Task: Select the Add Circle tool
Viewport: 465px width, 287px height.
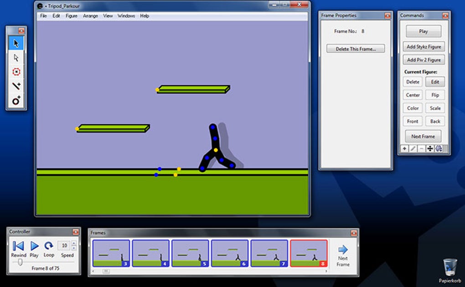Action: click(x=16, y=101)
